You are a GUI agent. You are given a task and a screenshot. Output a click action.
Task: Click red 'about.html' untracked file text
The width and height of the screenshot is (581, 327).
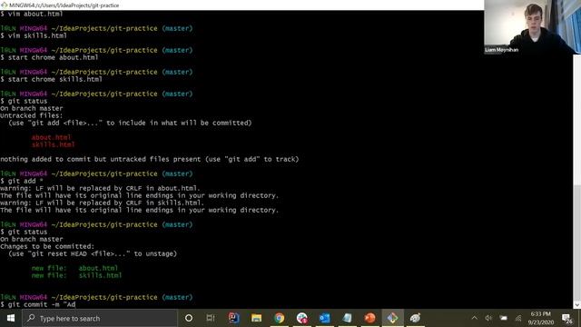(51, 137)
